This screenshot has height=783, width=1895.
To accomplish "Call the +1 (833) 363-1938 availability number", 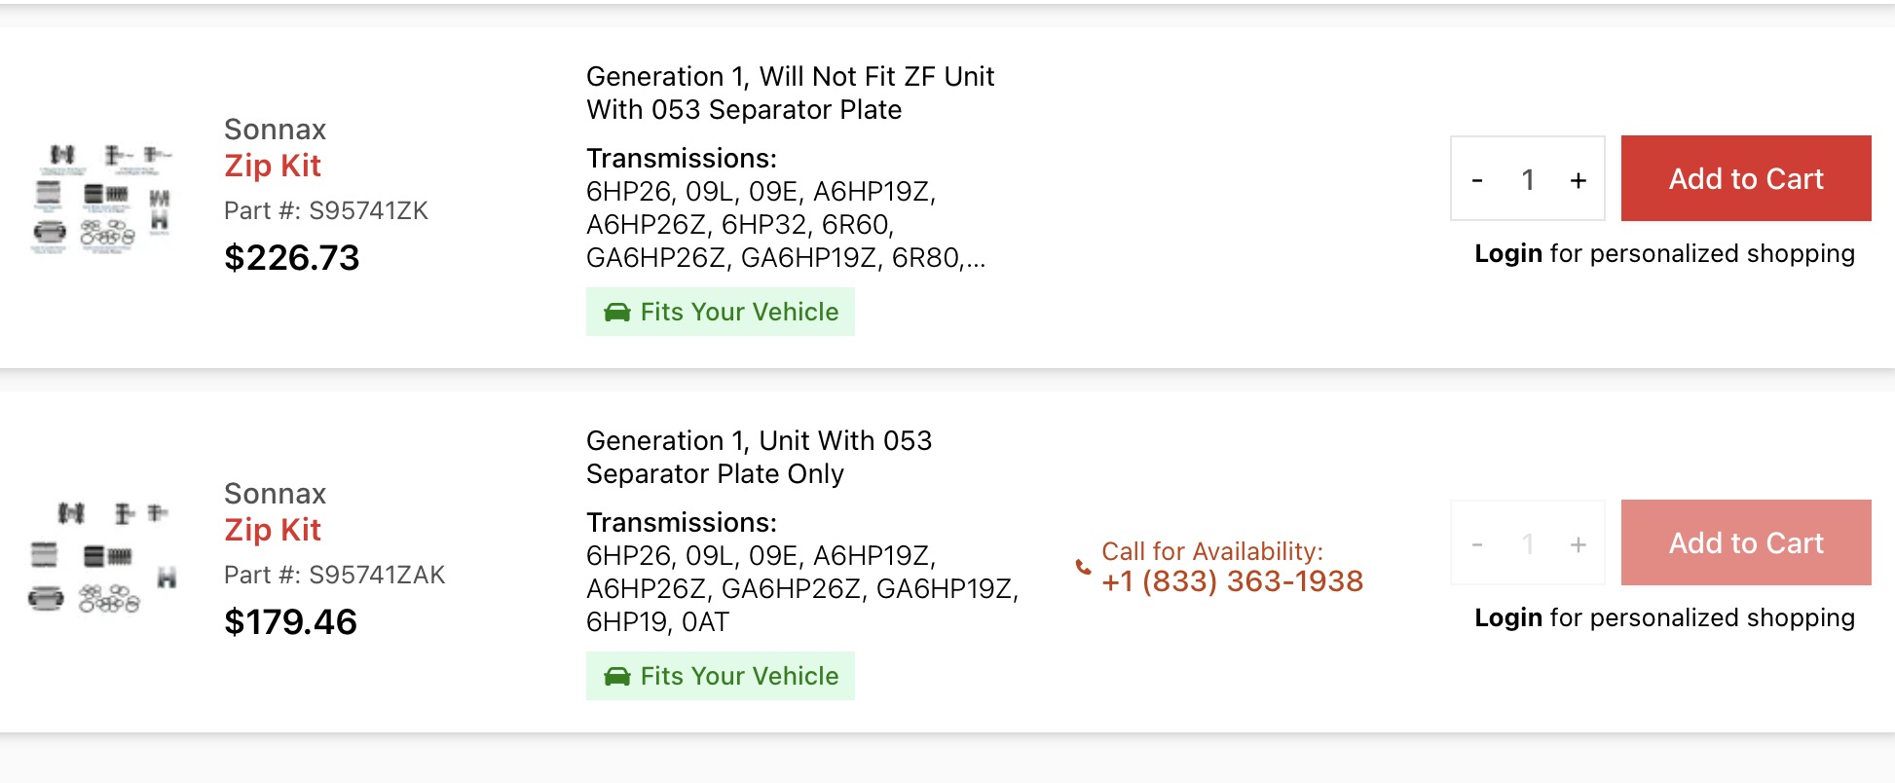I will [x=1232, y=581].
